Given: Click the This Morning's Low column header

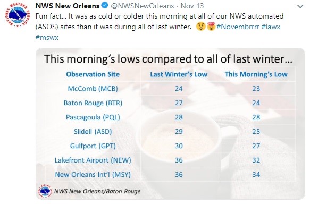Looking at the screenshot, I should coord(256,74).
